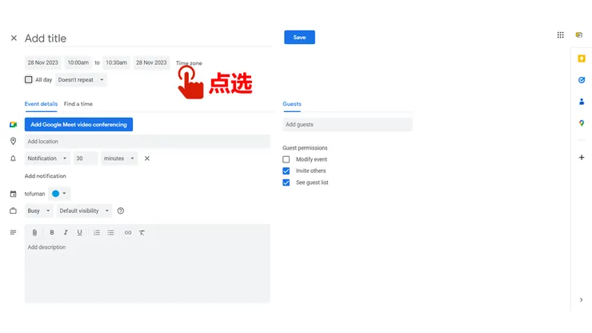Toggle bold formatting
Image resolution: width=592 pixels, height=333 pixels.
(52, 233)
